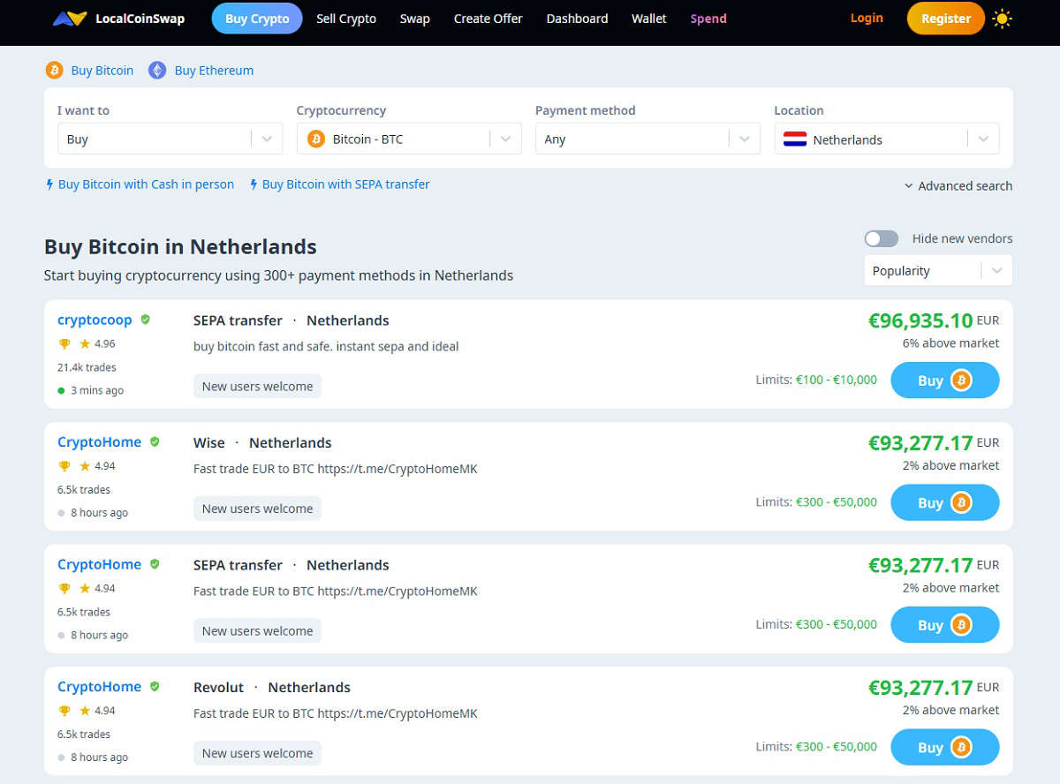Select Create Offer in top menu
1060x784 pixels.
point(488,19)
